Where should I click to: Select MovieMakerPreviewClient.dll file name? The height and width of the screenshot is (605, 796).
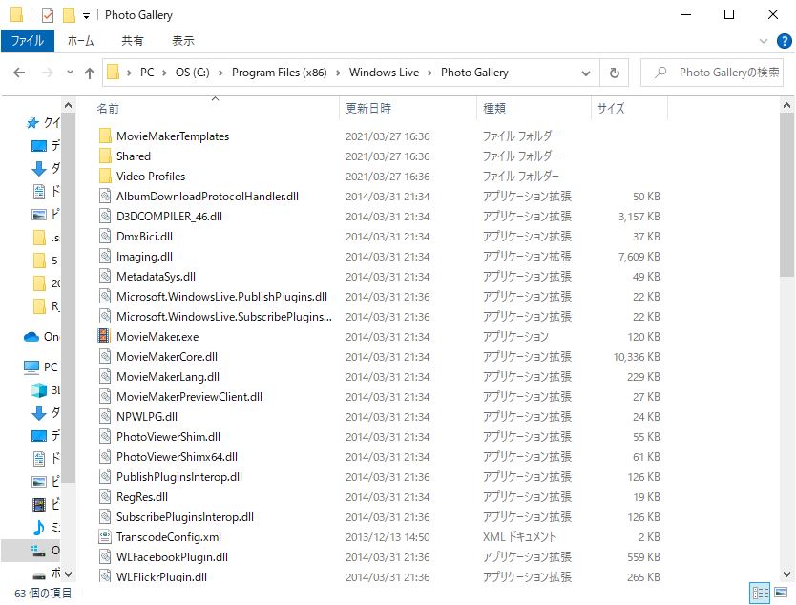189,397
